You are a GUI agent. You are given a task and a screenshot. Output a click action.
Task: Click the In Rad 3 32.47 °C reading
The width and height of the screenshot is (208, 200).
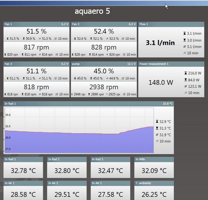click(111, 171)
